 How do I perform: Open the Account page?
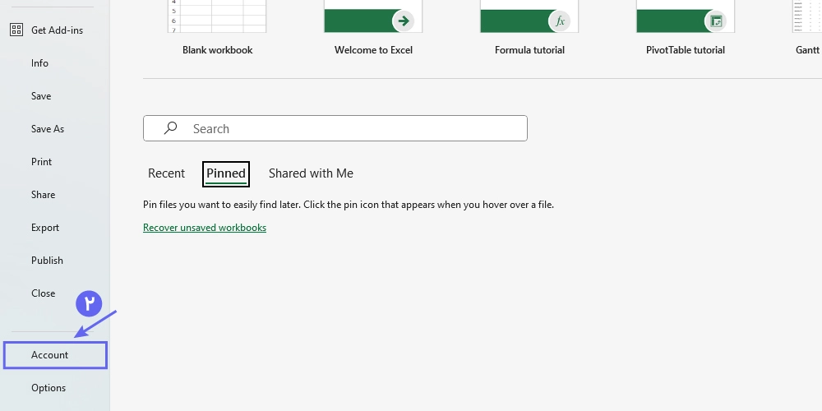coord(50,355)
